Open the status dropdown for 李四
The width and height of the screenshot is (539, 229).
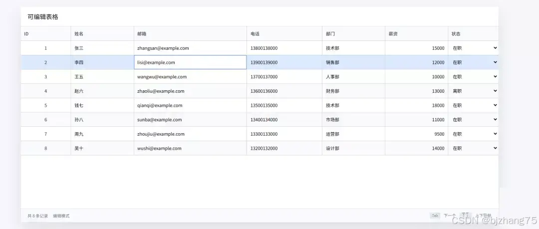(473, 62)
